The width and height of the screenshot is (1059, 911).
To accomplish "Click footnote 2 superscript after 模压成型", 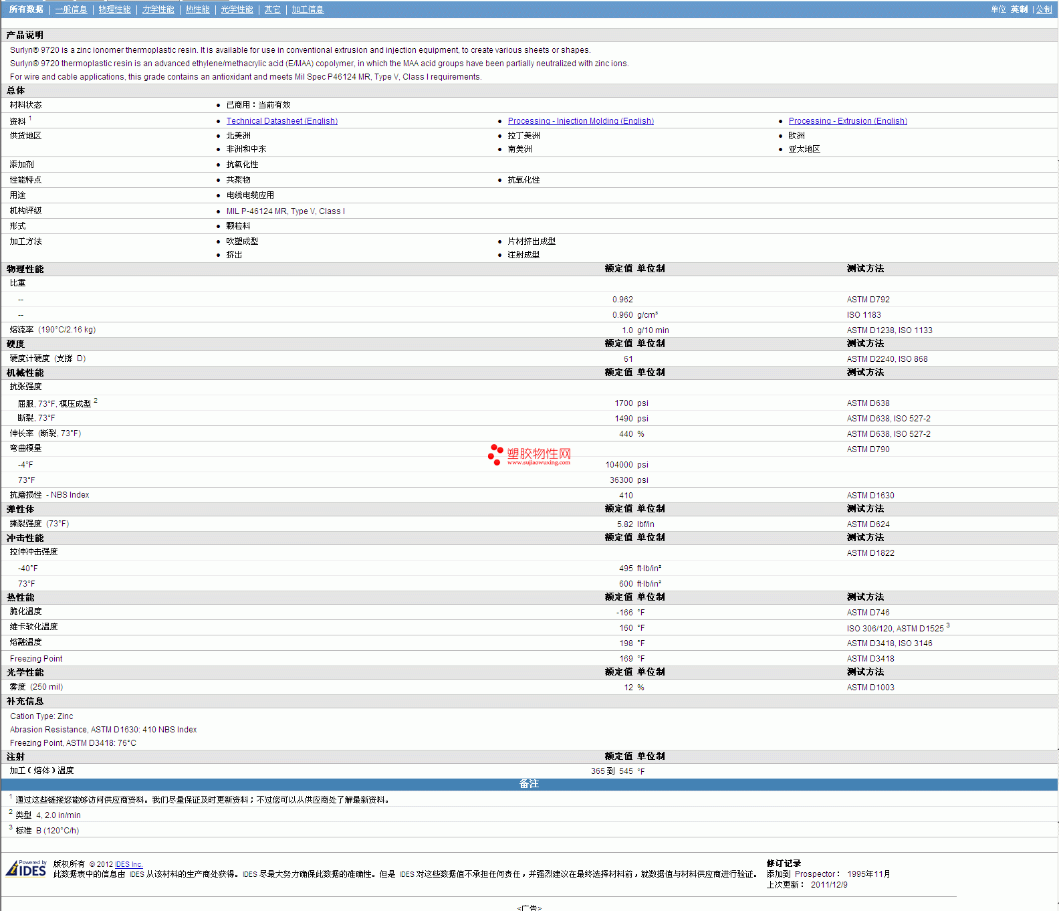I will pos(96,401).
